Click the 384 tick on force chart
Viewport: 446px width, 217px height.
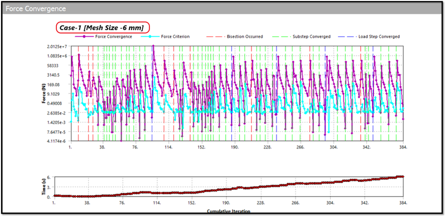(403, 147)
